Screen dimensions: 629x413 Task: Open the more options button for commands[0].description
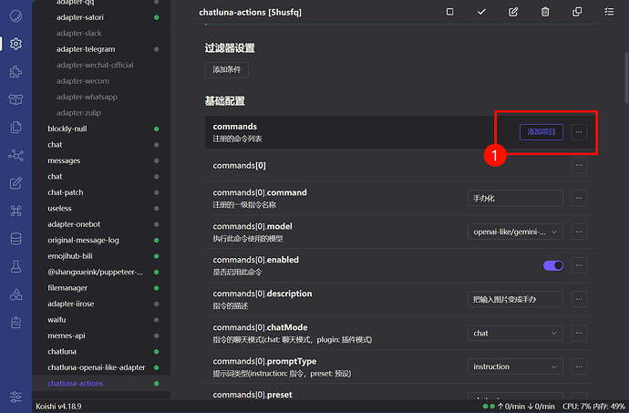pos(579,299)
